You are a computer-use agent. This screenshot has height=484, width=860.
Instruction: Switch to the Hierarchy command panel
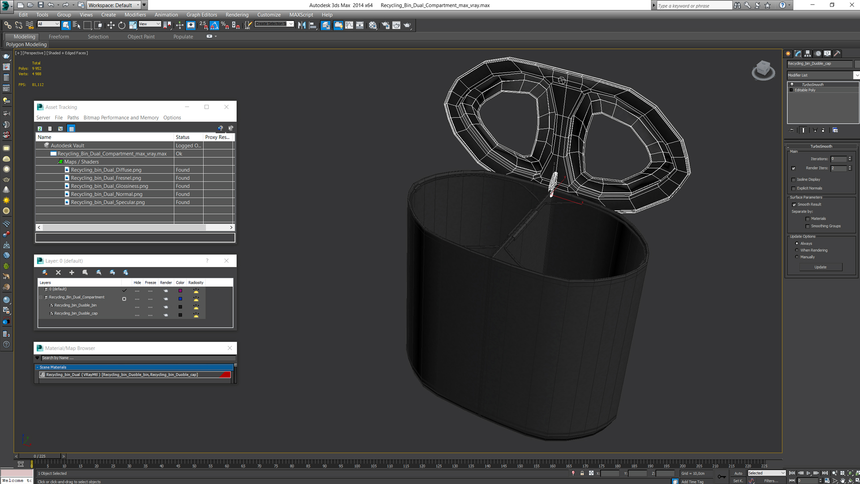click(x=808, y=53)
